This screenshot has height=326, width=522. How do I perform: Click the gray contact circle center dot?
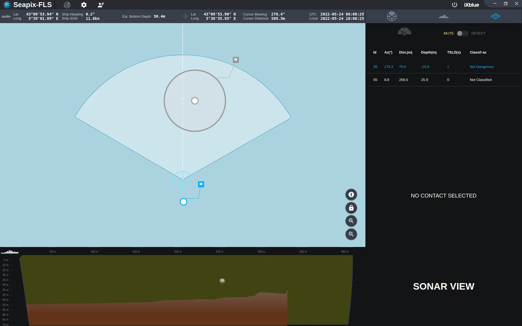[x=195, y=101]
